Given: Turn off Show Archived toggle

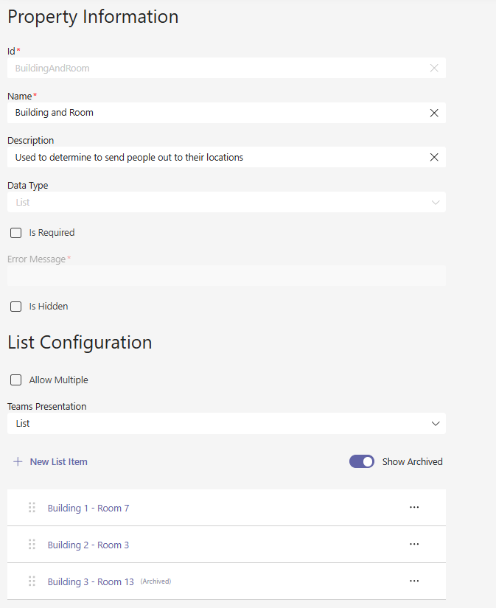Looking at the screenshot, I should pyautogui.click(x=362, y=461).
